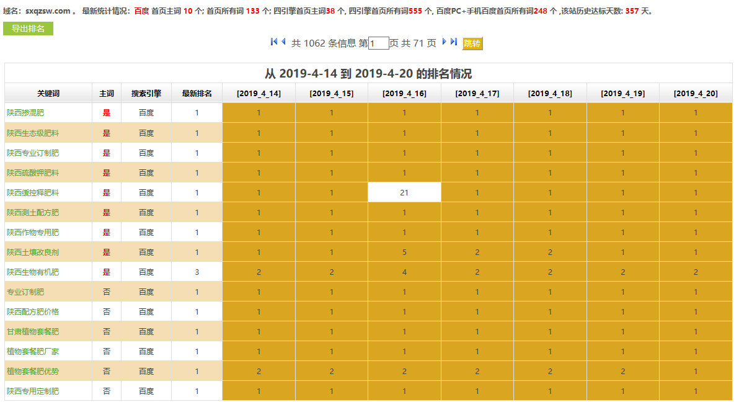This screenshot has height=402, width=739.
Task: Click keyword 陕西生物有机肥
Action: [x=33, y=272]
